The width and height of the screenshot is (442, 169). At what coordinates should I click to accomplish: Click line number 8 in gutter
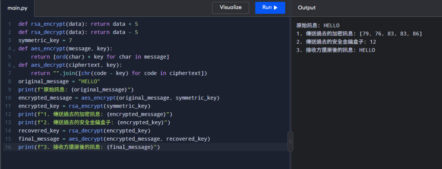click(10, 81)
